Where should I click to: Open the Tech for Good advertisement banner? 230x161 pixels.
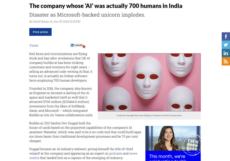tap(173, 143)
